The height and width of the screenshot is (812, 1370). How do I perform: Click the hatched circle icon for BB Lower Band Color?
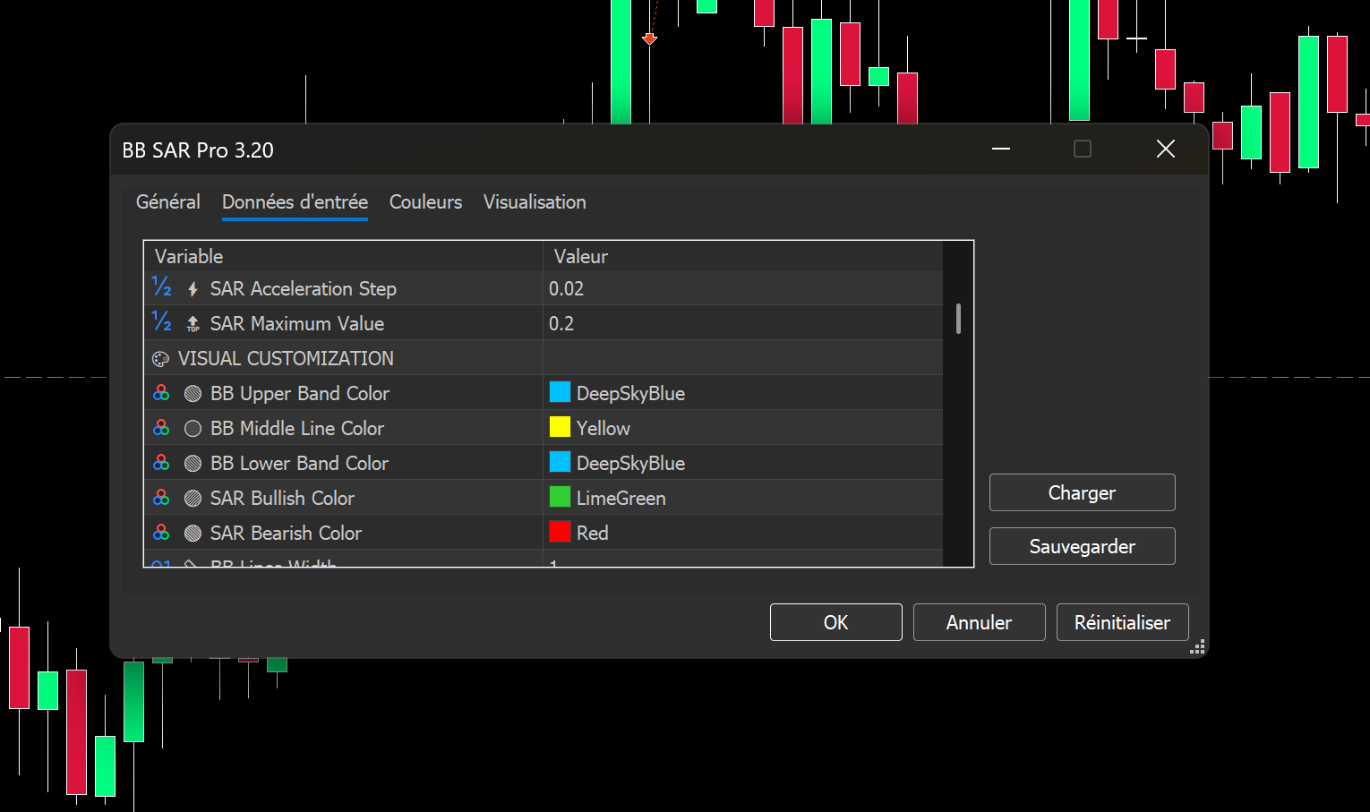coord(193,464)
